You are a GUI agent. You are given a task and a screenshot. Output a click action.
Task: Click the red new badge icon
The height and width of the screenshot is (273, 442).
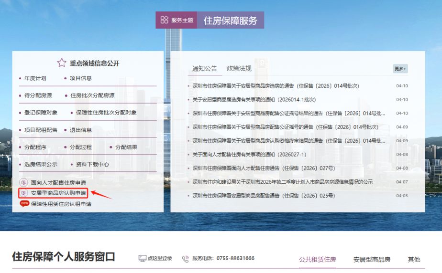tap(24, 203)
